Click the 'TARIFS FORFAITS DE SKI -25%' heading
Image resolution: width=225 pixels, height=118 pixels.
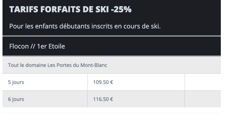(70, 9)
